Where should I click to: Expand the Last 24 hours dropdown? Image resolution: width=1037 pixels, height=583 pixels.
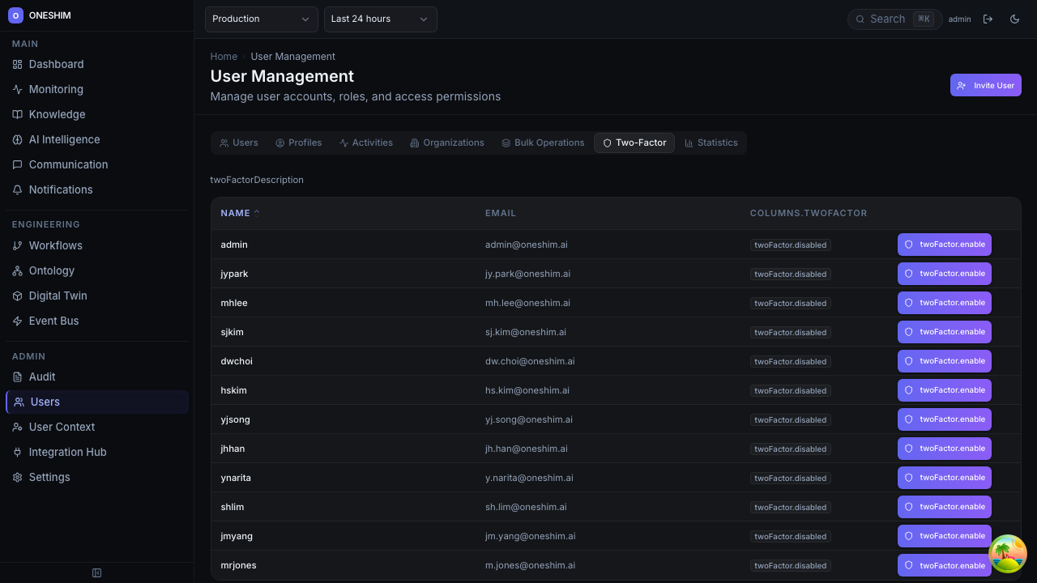[x=380, y=19]
